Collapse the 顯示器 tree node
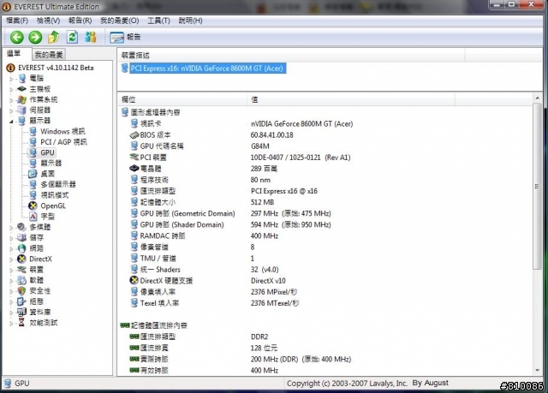 pyautogui.click(x=11, y=122)
